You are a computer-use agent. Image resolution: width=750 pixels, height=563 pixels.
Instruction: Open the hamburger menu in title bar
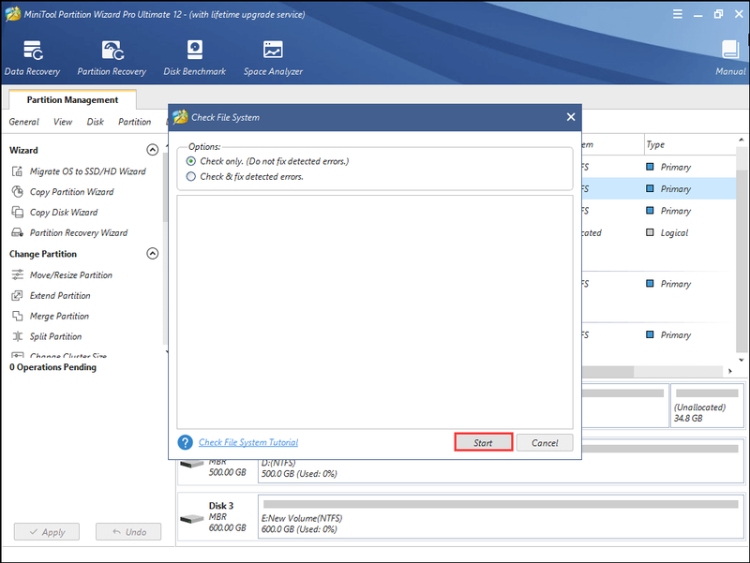point(677,14)
